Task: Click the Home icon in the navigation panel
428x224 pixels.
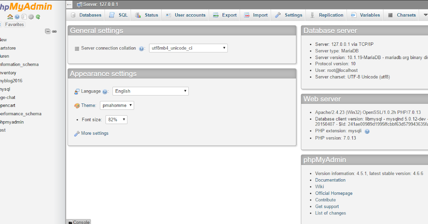Action: [x=10, y=17]
